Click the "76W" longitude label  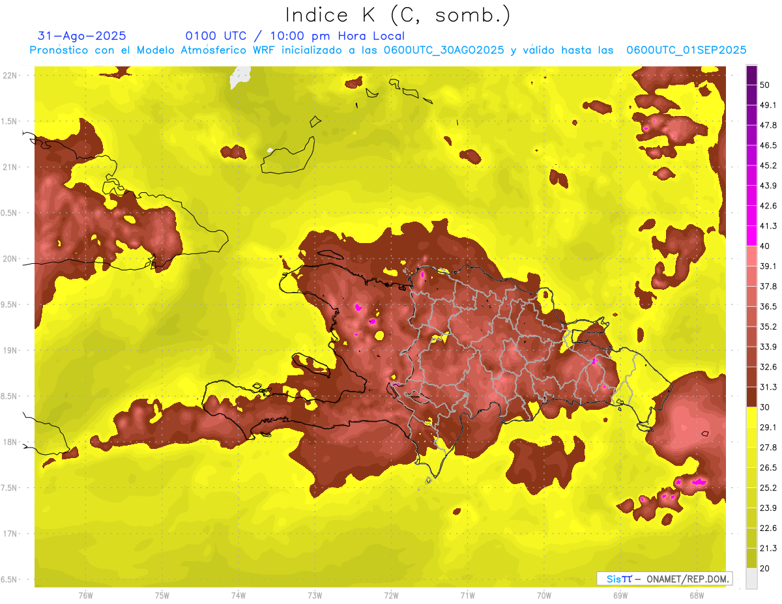pyautogui.click(x=85, y=595)
